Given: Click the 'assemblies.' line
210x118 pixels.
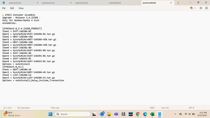Looking at the screenshot, I should coord(9,23).
